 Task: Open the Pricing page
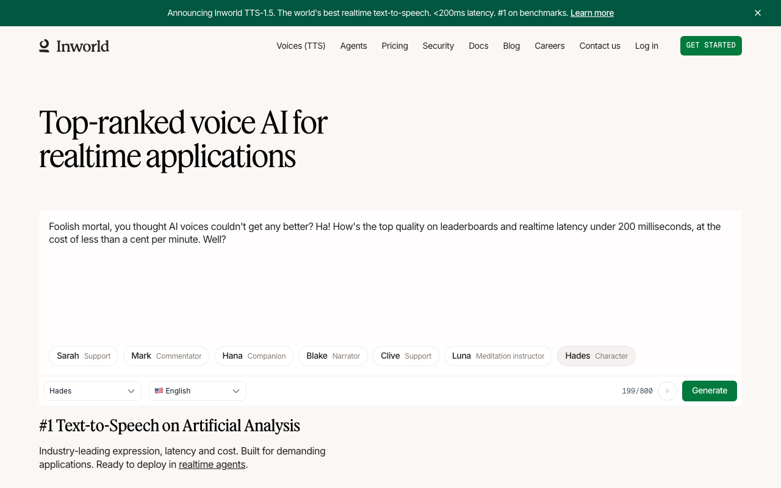coord(395,46)
